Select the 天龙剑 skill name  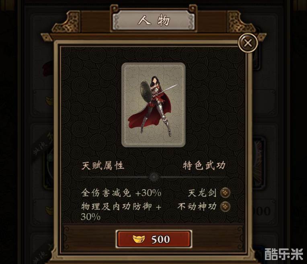pyautogui.click(x=202, y=193)
